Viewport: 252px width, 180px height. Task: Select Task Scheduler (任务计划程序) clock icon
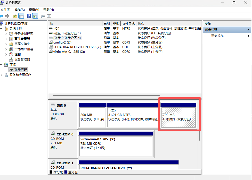pyautogui.click(x=11, y=34)
